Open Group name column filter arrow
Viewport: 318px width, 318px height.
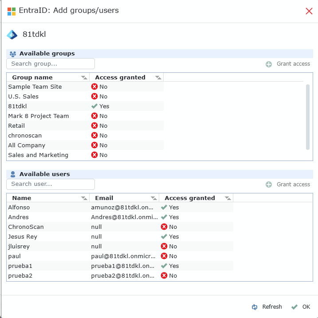coord(84,78)
